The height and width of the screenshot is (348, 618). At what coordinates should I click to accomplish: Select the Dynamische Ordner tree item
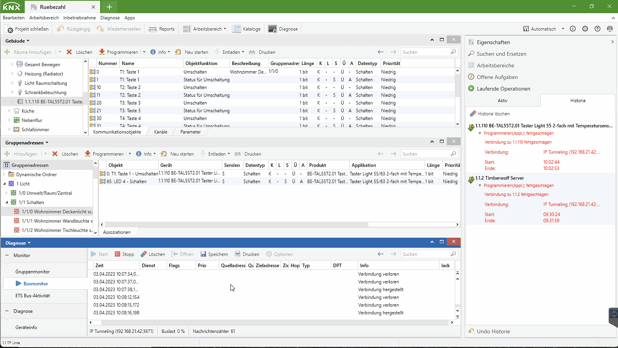click(32, 174)
